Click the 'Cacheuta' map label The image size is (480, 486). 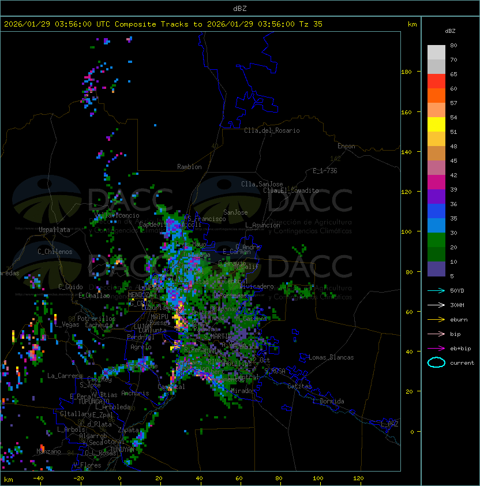(x=99, y=325)
